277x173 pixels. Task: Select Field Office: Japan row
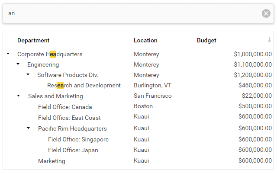tap(73, 150)
